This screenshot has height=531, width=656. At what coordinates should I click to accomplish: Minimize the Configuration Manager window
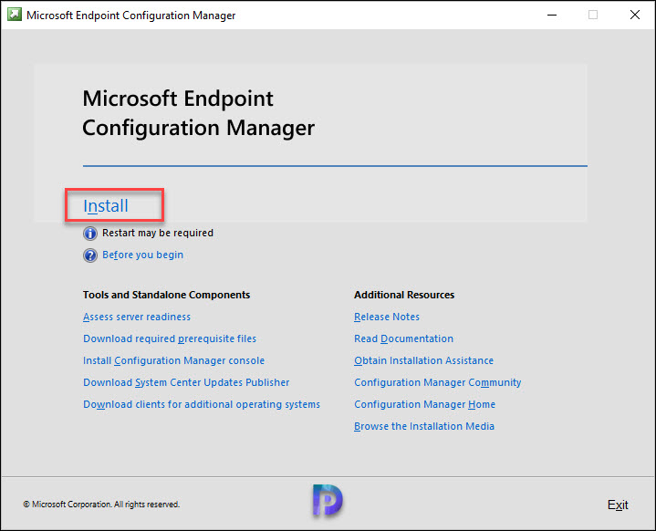click(x=552, y=15)
